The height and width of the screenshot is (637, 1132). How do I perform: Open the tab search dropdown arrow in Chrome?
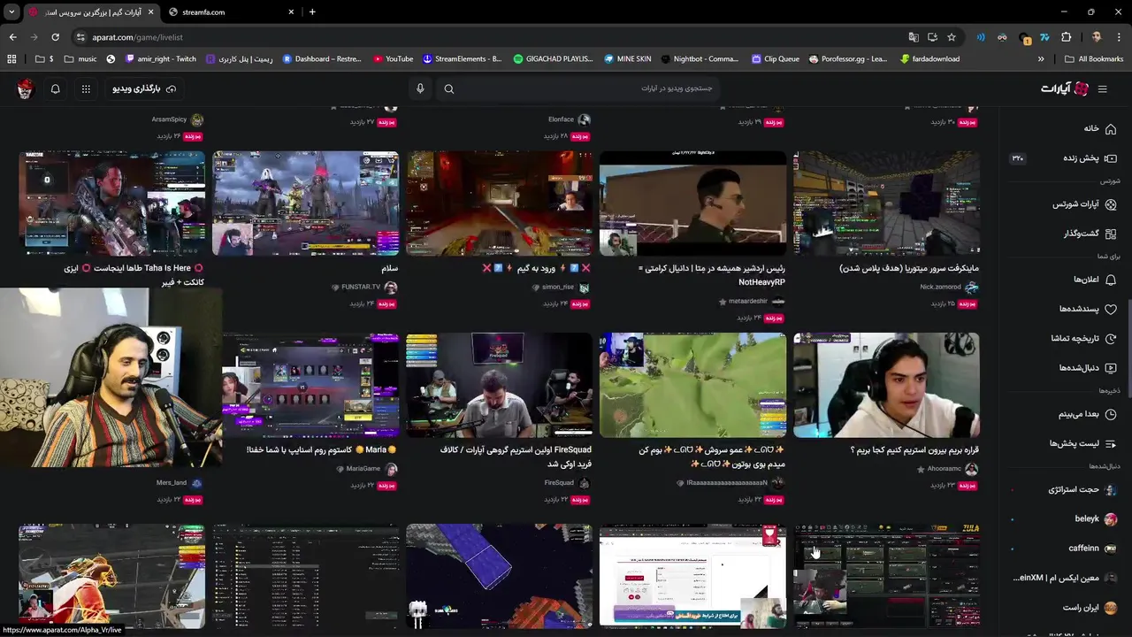click(11, 12)
